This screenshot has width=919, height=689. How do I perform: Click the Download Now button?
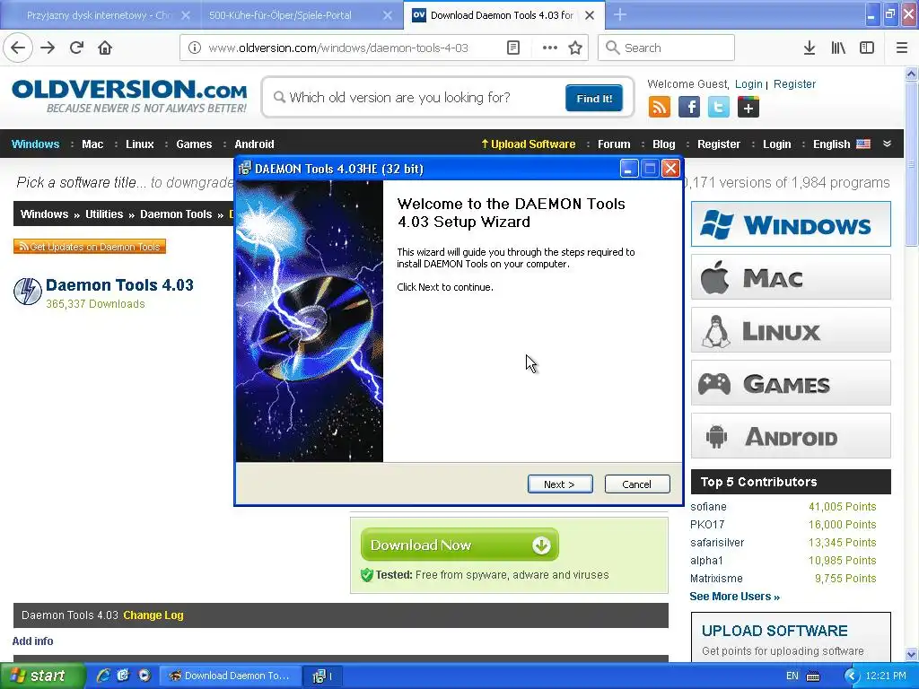(x=459, y=545)
